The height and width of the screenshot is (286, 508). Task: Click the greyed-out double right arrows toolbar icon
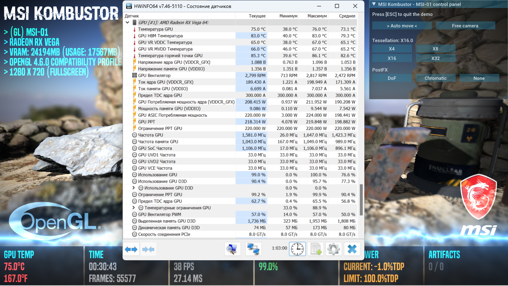[148, 249]
